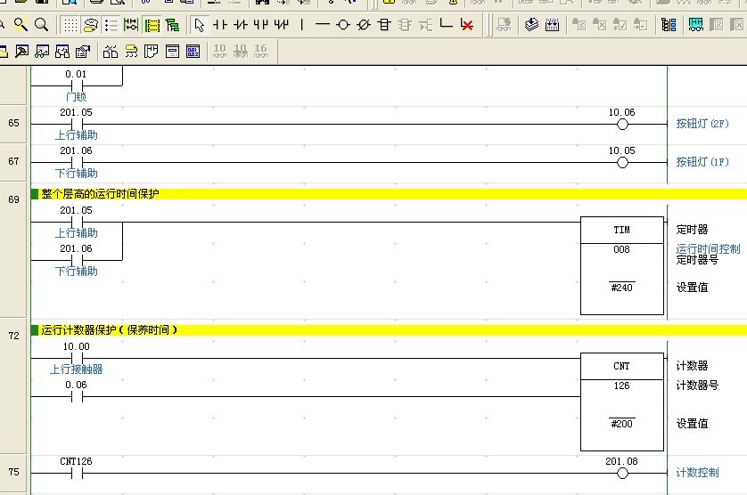Toggle show comments view

pos(90,25)
